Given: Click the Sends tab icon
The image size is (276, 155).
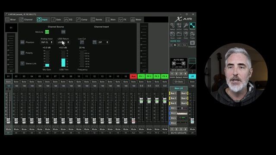Looking at the screenshot, I should pos(93,19).
